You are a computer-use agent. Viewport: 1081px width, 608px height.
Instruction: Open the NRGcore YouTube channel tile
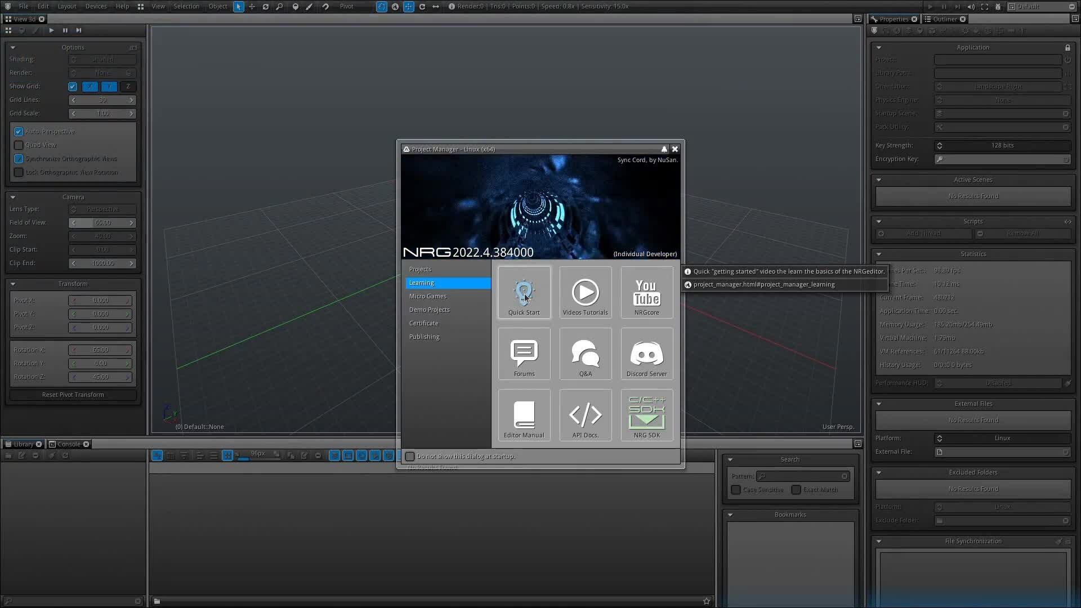646,293
